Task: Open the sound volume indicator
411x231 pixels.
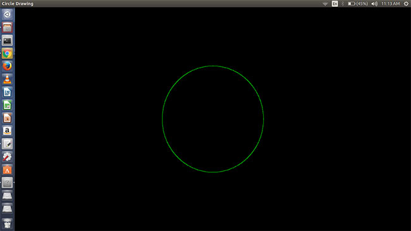Action: [x=374, y=4]
